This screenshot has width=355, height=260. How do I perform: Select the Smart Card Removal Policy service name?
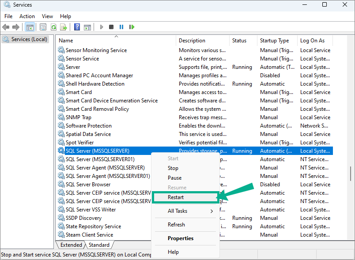point(97,109)
